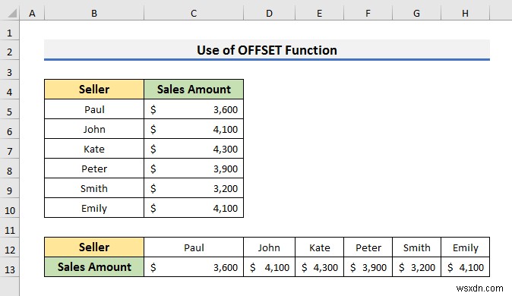Screen dimensions: 512x296
Task: Select the John cell in row 12
Action: pos(269,247)
